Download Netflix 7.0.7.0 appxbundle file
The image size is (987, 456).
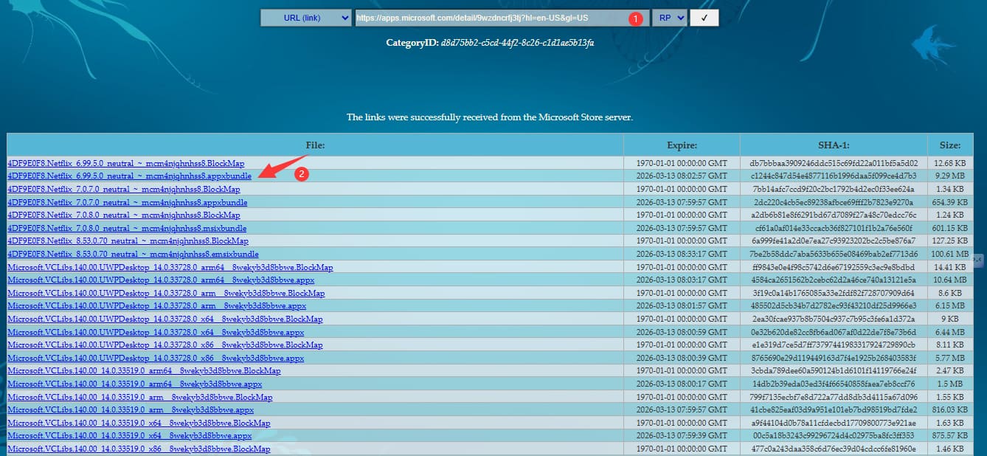click(127, 202)
